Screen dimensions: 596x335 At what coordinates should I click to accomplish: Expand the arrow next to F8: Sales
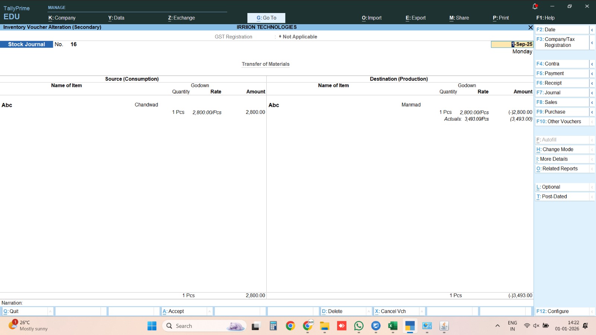592,102
